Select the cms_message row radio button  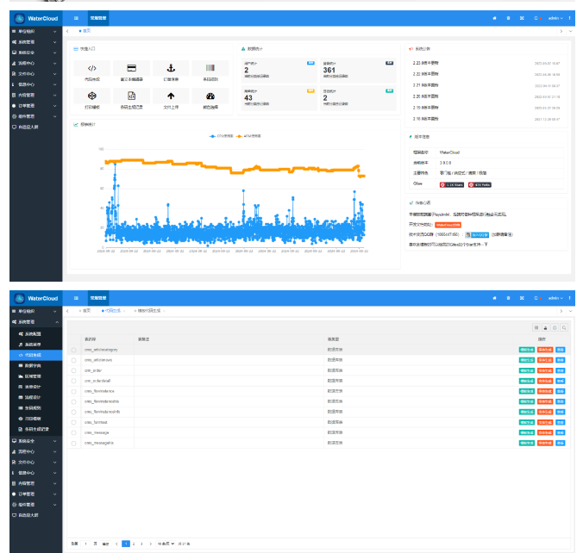(73, 432)
